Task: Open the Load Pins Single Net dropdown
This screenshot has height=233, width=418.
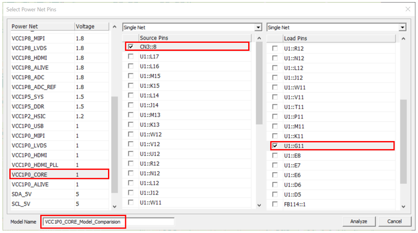Action: pos(402,27)
